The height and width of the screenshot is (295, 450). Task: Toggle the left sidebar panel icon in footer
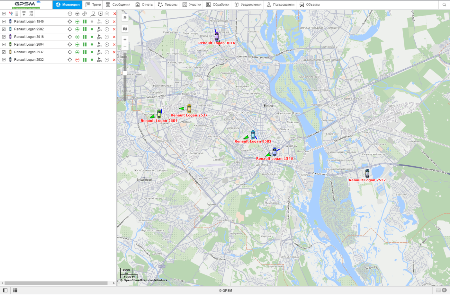[5, 290]
